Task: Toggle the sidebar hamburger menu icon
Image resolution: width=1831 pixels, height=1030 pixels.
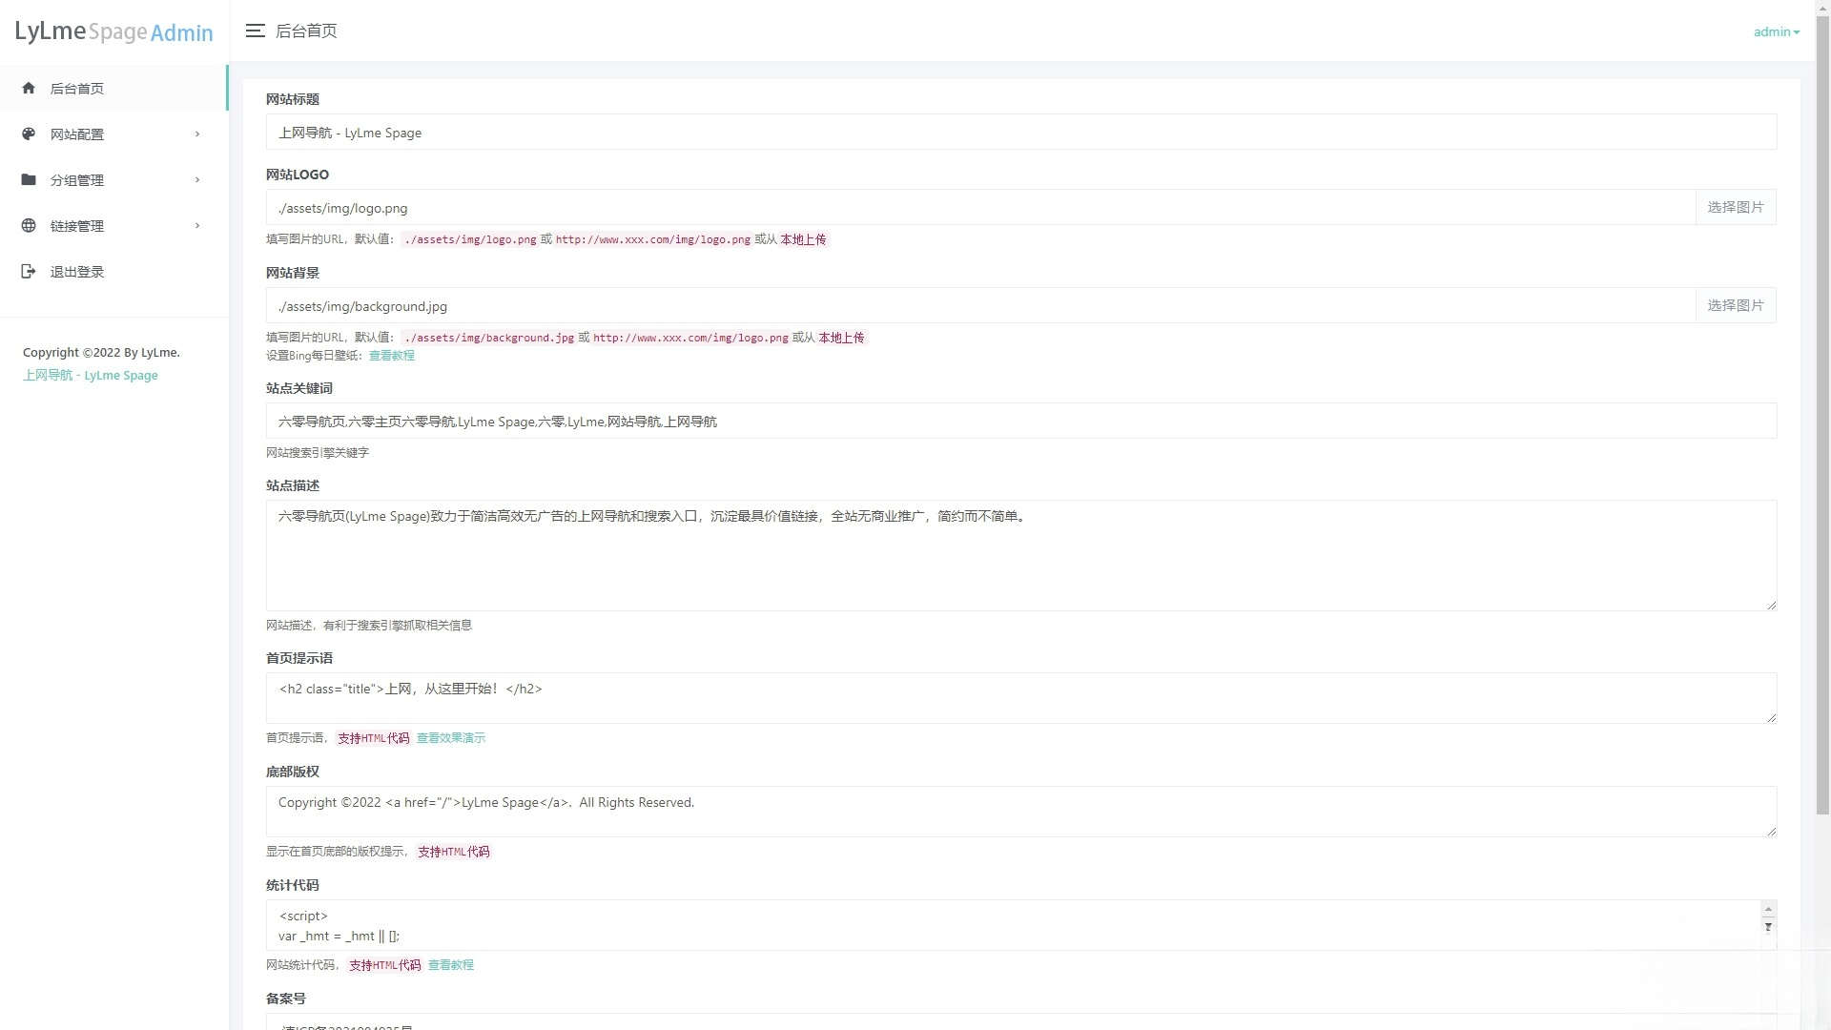Action: tap(255, 31)
